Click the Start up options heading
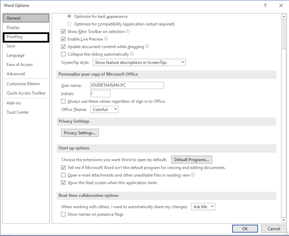This screenshot has width=289, height=236. pos(74,148)
